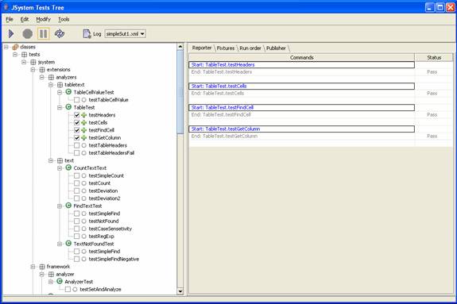Collapse the tabletext package node
The height and width of the screenshot is (304, 457).
(x=51, y=85)
